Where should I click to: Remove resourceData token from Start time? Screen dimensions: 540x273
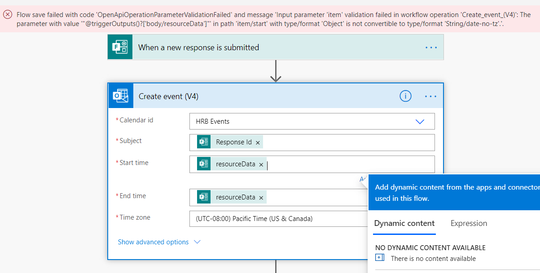[261, 165]
